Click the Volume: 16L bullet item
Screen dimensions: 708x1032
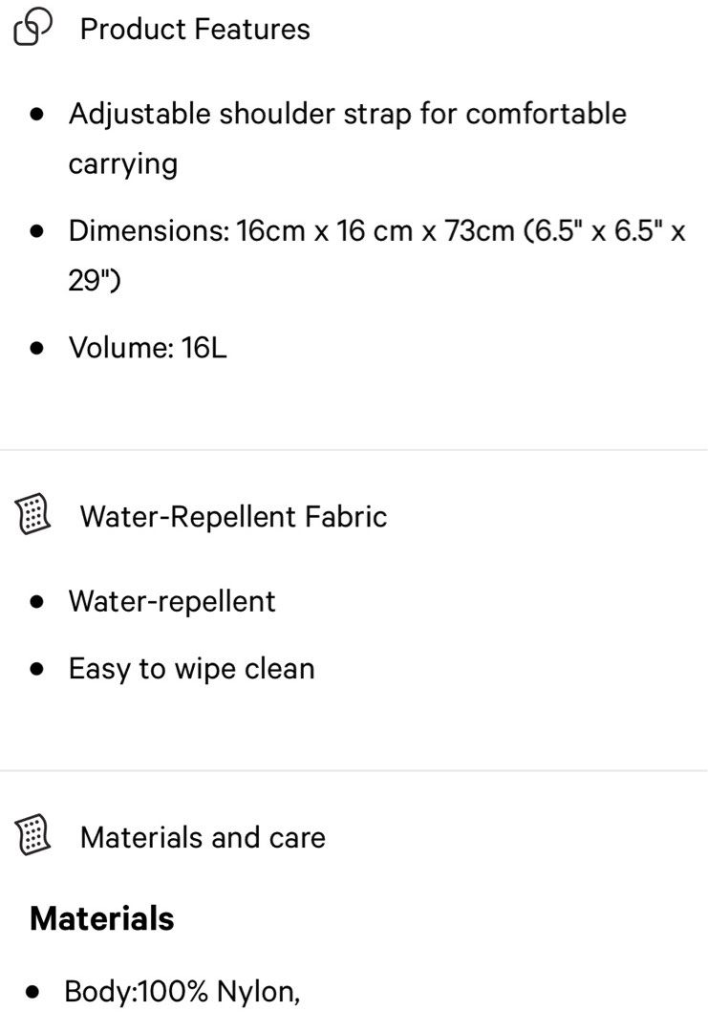coord(147,348)
